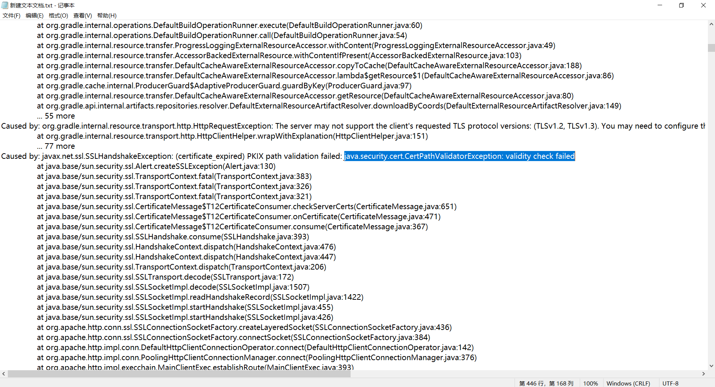
Task: Click the horizontal scrollbar left arrow
Action: click(x=4, y=374)
